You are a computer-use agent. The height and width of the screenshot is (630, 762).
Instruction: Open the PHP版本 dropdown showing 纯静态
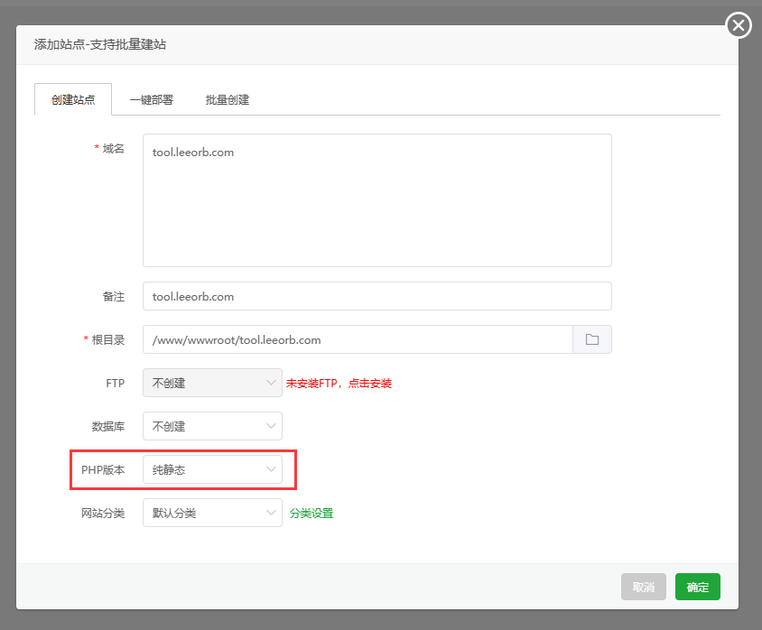pyautogui.click(x=212, y=469)
